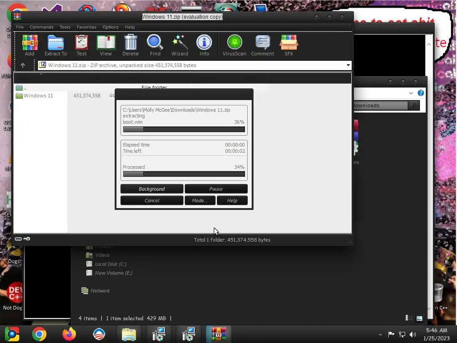Cancel the extraction
The width and height of the screenshot is (457, 343).
click(x=152, y=201)
